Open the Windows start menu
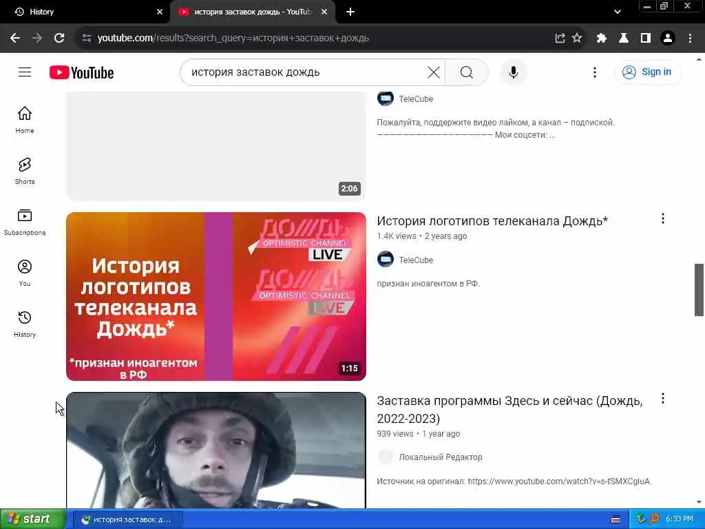705x529 pixels. point(33,519)
